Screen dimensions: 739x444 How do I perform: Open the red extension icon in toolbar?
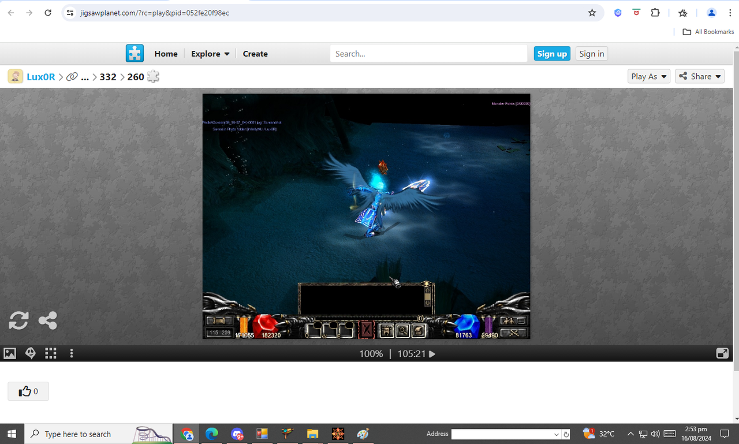(x=636, y=13)
